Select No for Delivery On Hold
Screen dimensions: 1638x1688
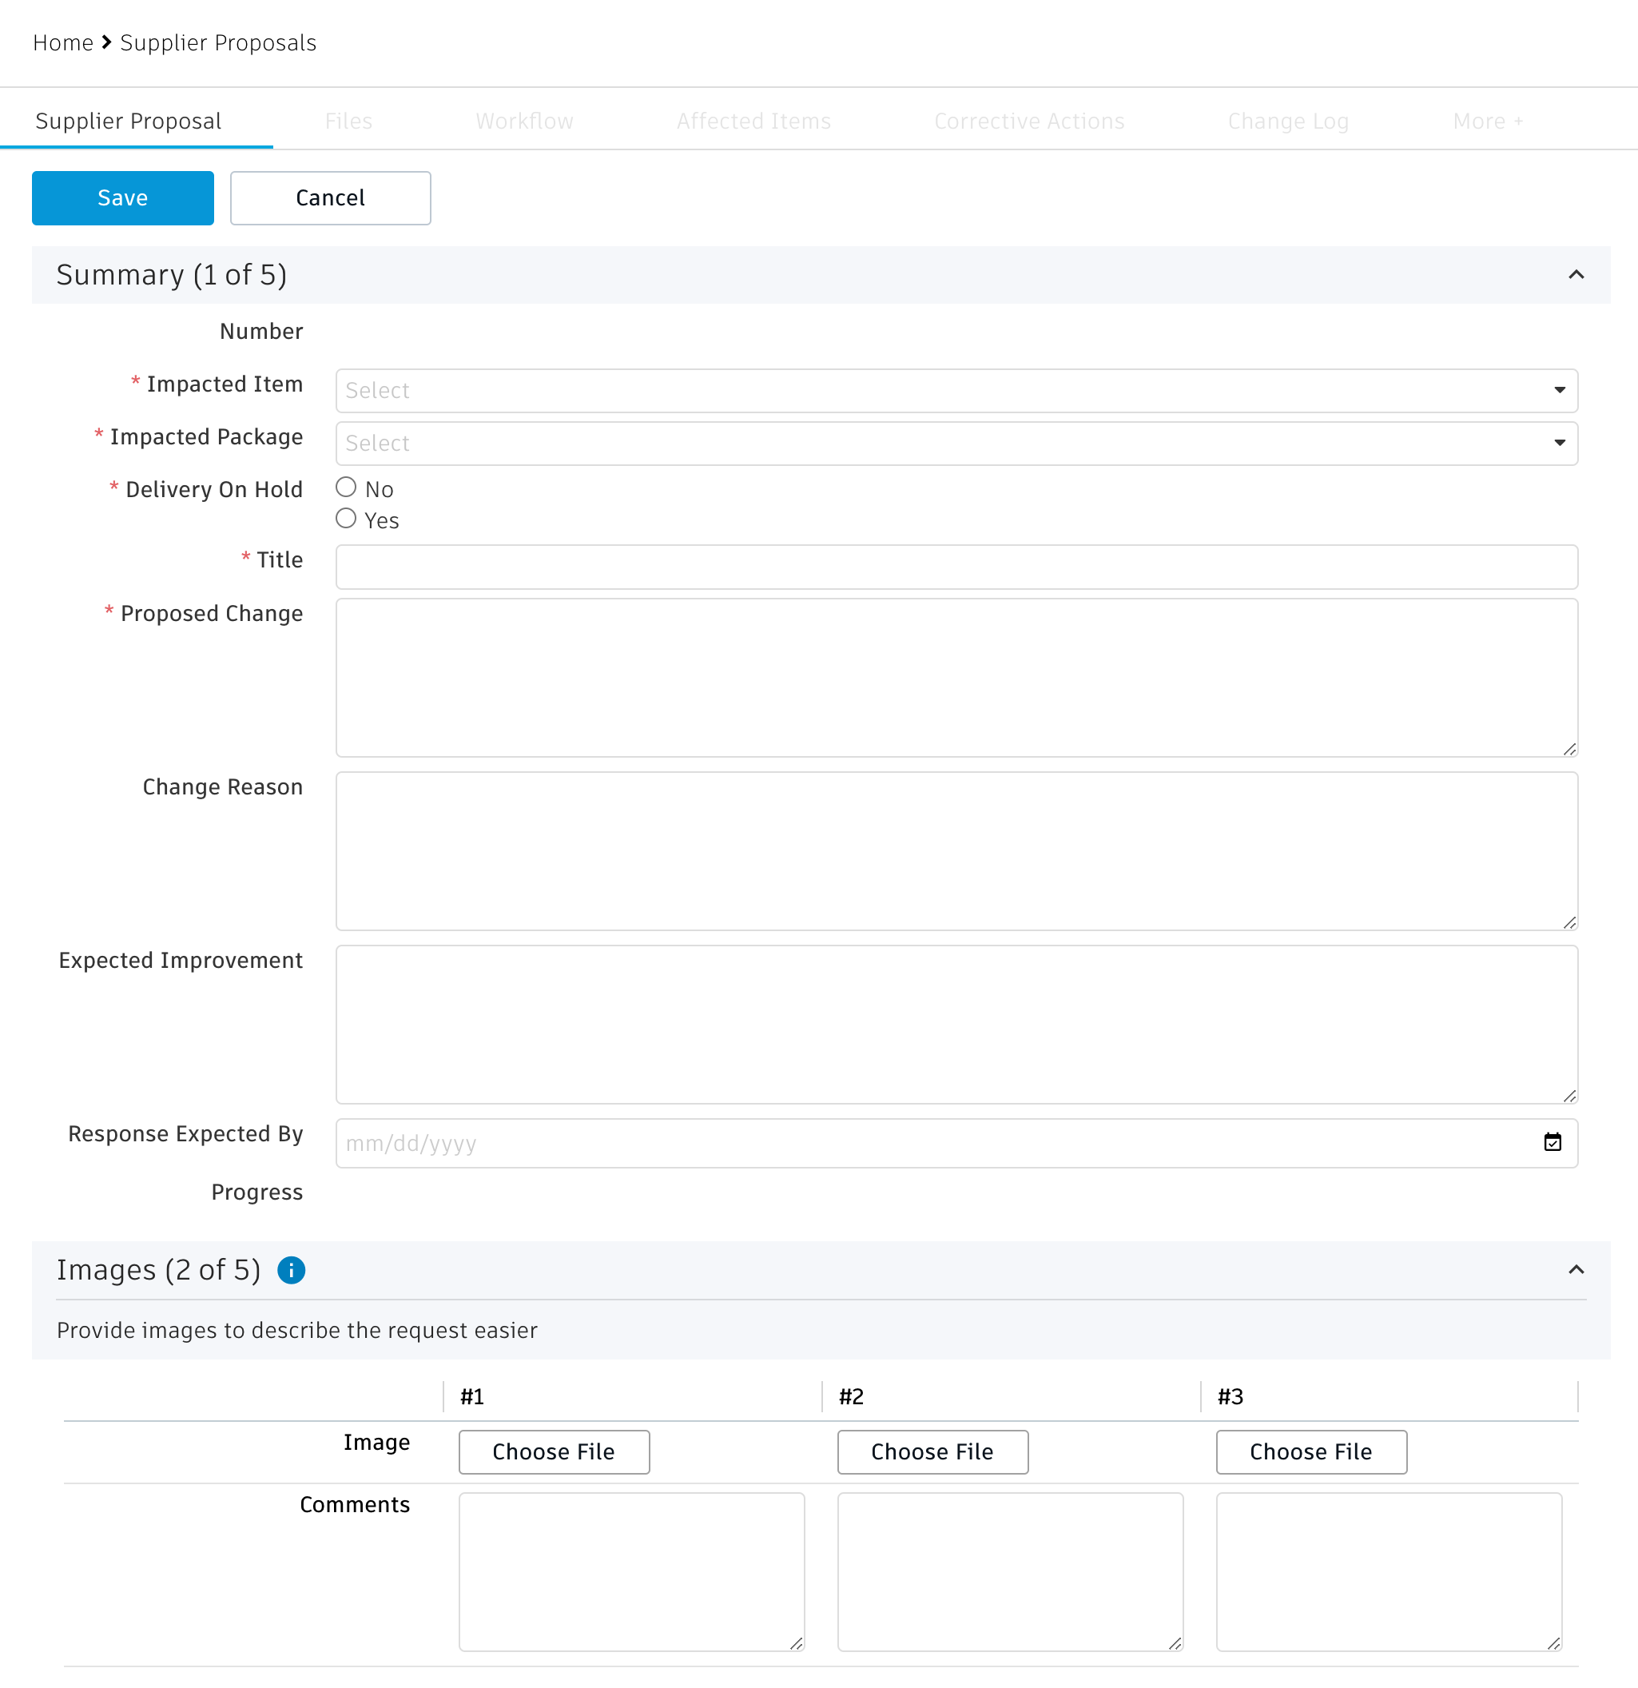click(346, 488)
